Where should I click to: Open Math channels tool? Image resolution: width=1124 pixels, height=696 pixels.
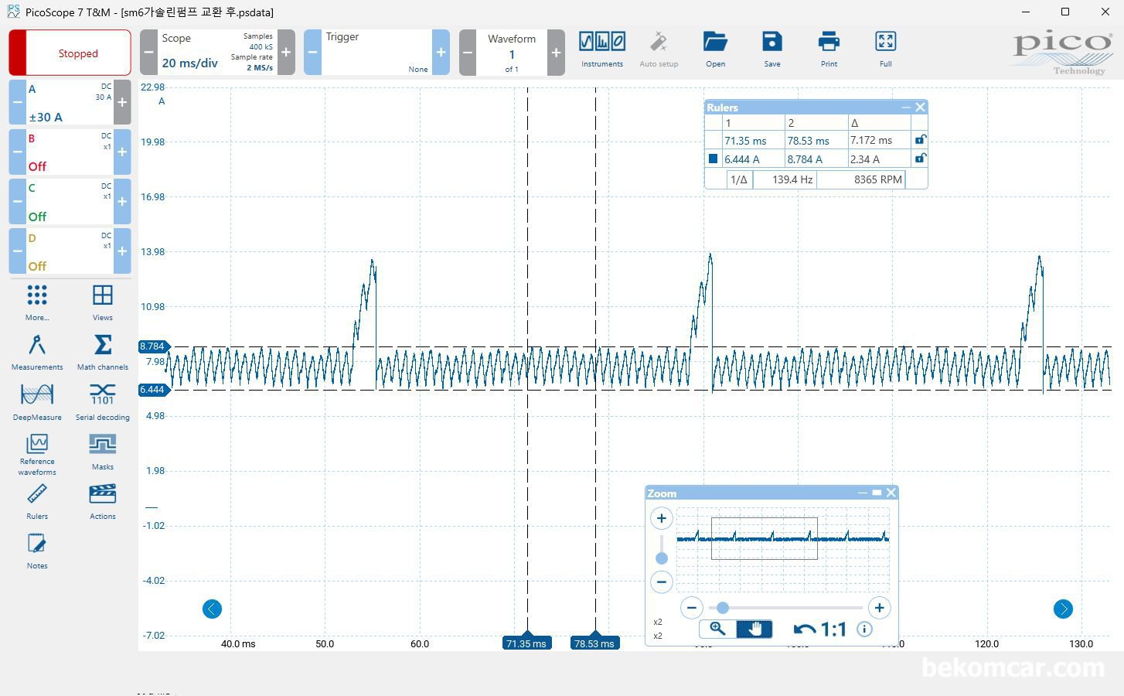[102, 352]
